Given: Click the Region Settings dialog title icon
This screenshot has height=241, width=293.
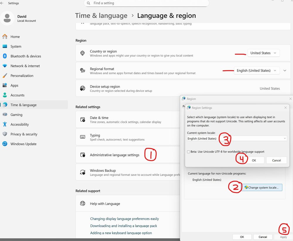Looking at the screenshot, I should (x=189, y=108).
